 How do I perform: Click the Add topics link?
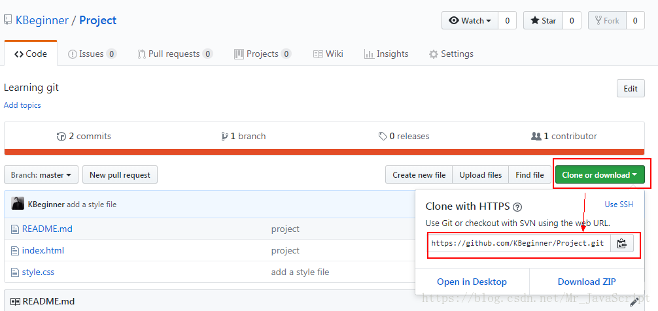click(x=22, y=105)
